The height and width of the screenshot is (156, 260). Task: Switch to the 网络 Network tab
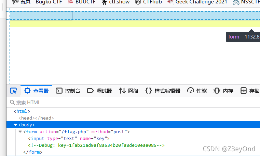(128, 91)
